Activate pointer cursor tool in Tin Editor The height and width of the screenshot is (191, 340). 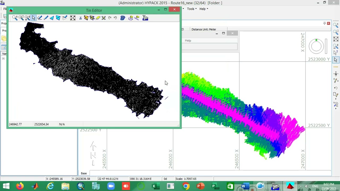point(33,18)
